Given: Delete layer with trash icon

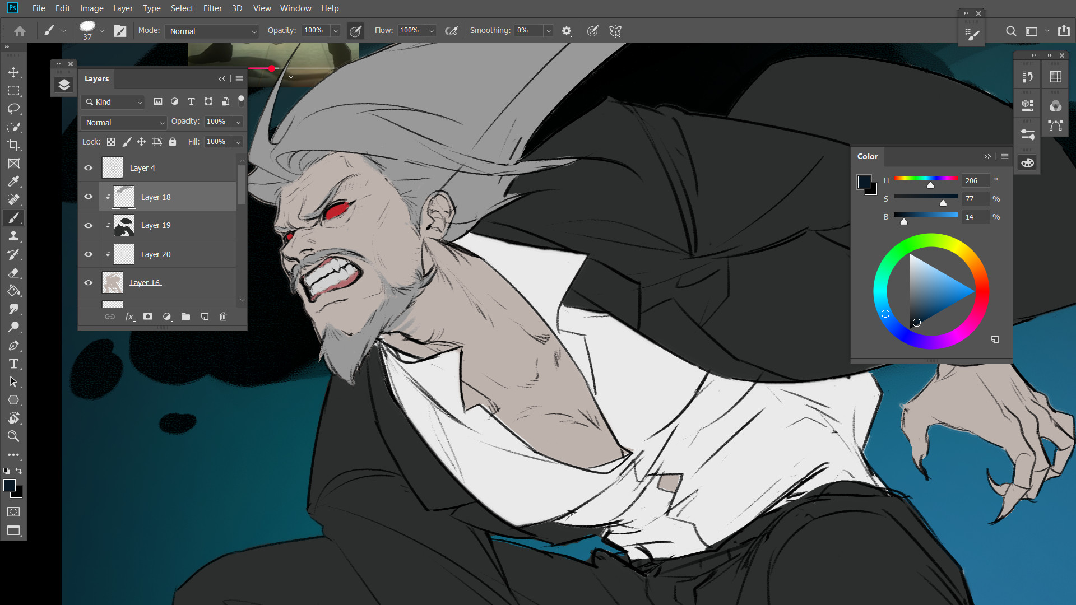Looking at the screenshot, I should (x=223, y=317).
